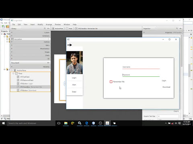The height and width of the screenshot is (144, 193).
Task: Open the Help menu
Action: coord(74,24)
